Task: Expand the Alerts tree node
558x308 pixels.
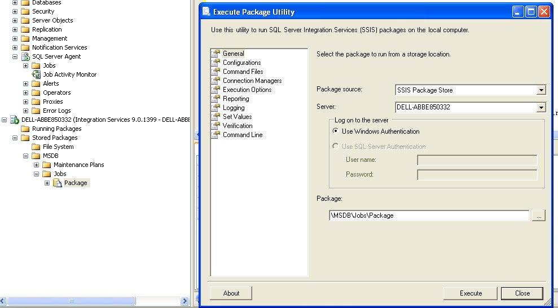Action: pos(25,83)
